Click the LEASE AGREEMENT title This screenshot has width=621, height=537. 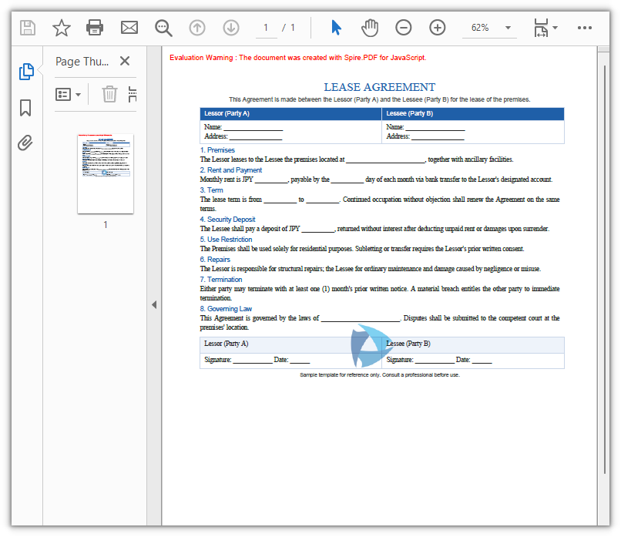click(379, 87)
